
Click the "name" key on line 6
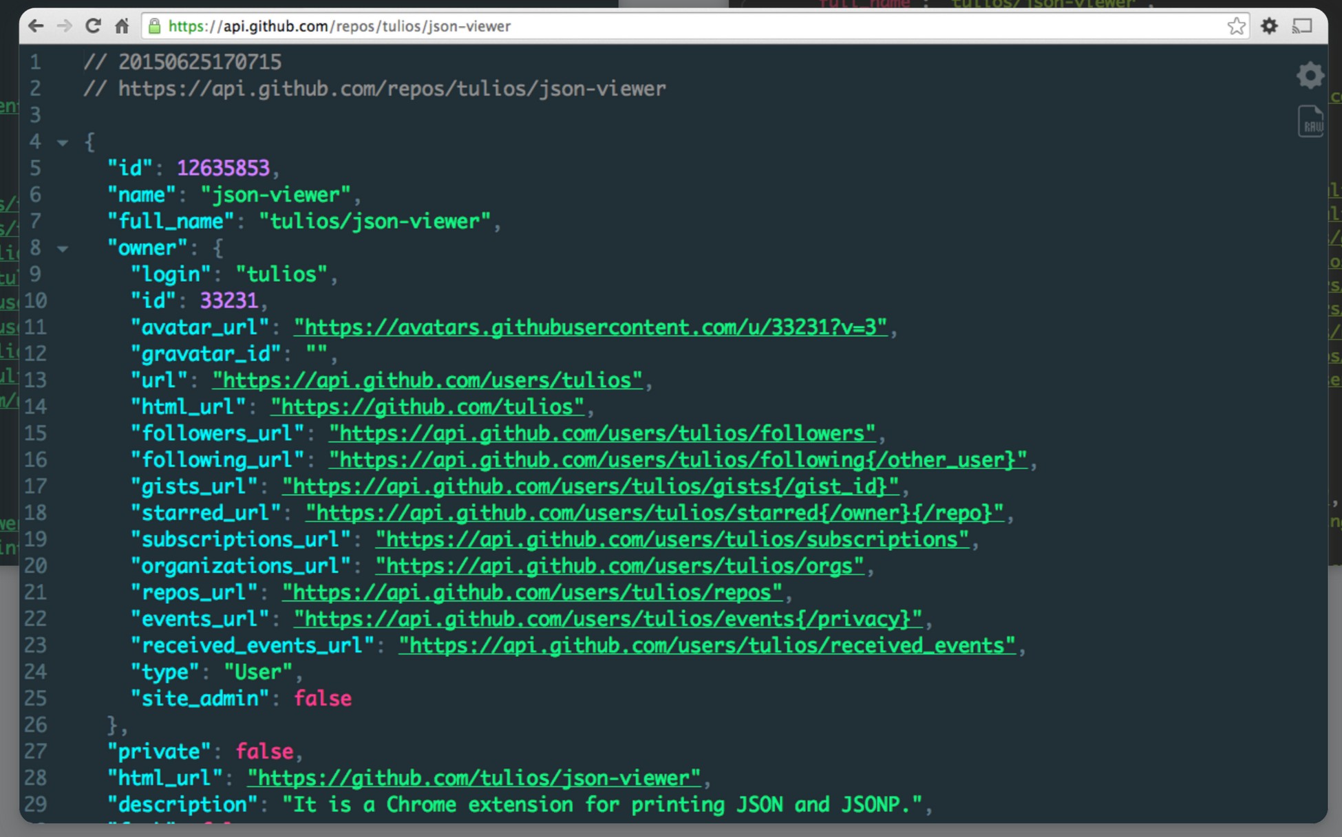tap(142, 195)
